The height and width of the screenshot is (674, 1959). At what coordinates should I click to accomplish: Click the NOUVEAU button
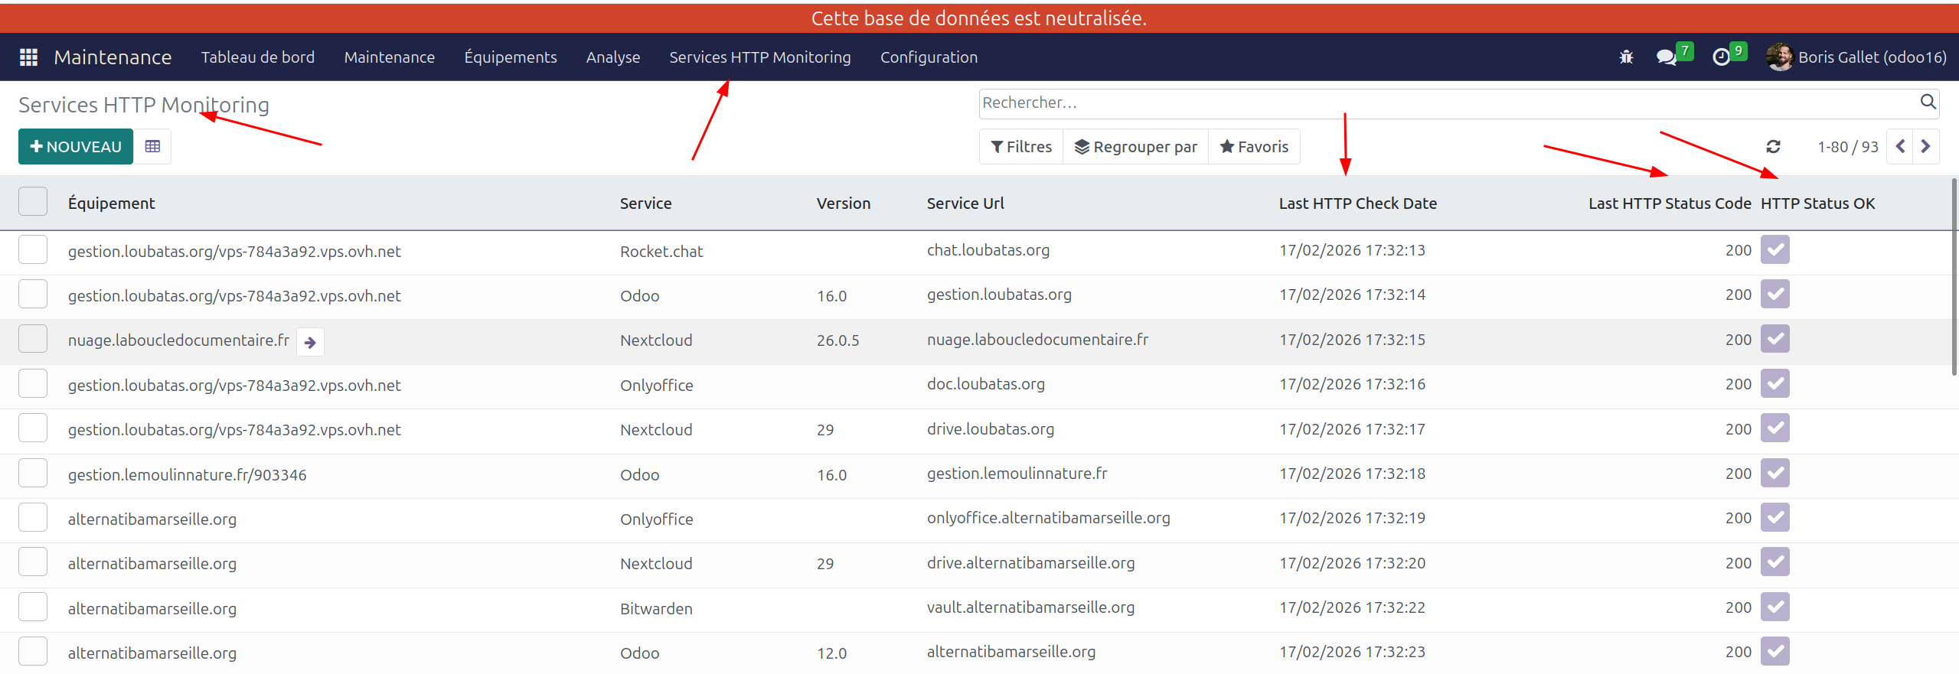(76, 147)
